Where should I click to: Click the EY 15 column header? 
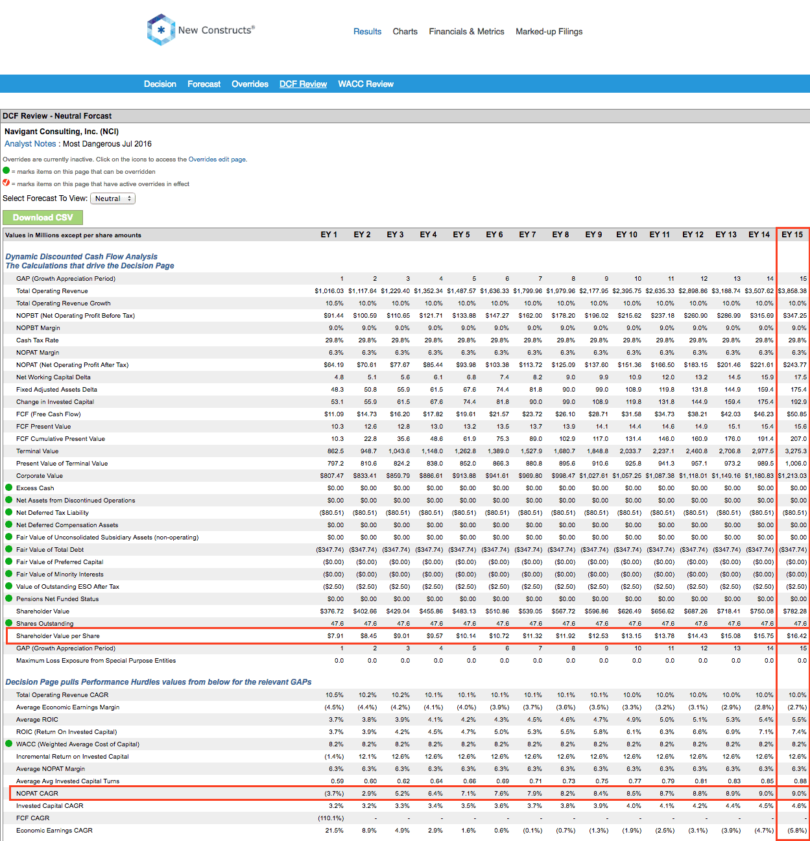pos(792,235)
